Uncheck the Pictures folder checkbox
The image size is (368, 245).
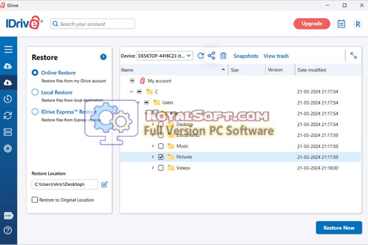coord(161,157)
